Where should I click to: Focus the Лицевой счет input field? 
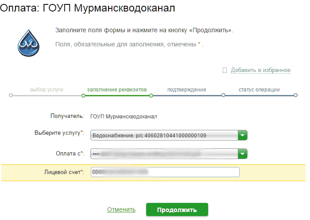[x=165, y=172]
